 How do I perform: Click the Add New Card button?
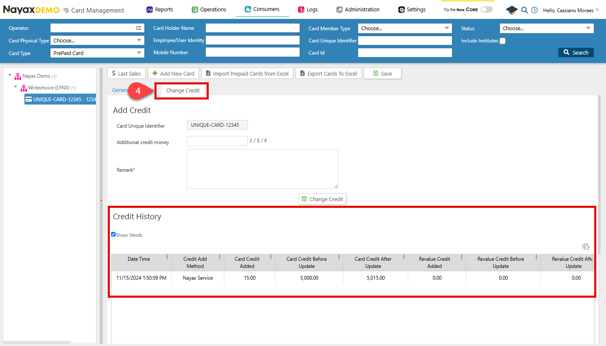point(173,73)
